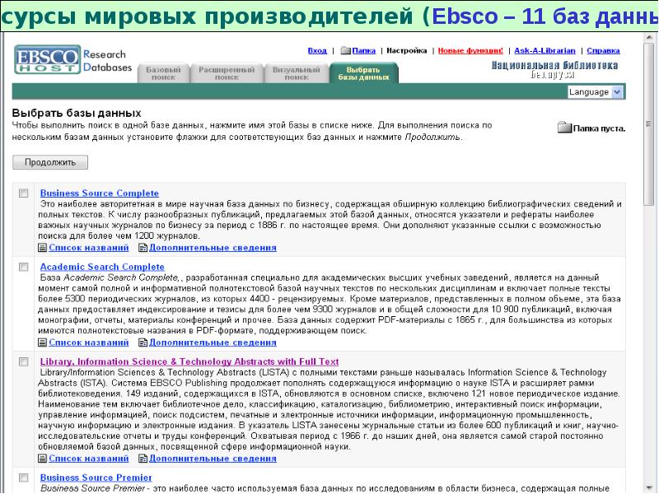Click the EBSCO Host logo
This screenshot has width=659, height=494.
(x=48, y=62)
